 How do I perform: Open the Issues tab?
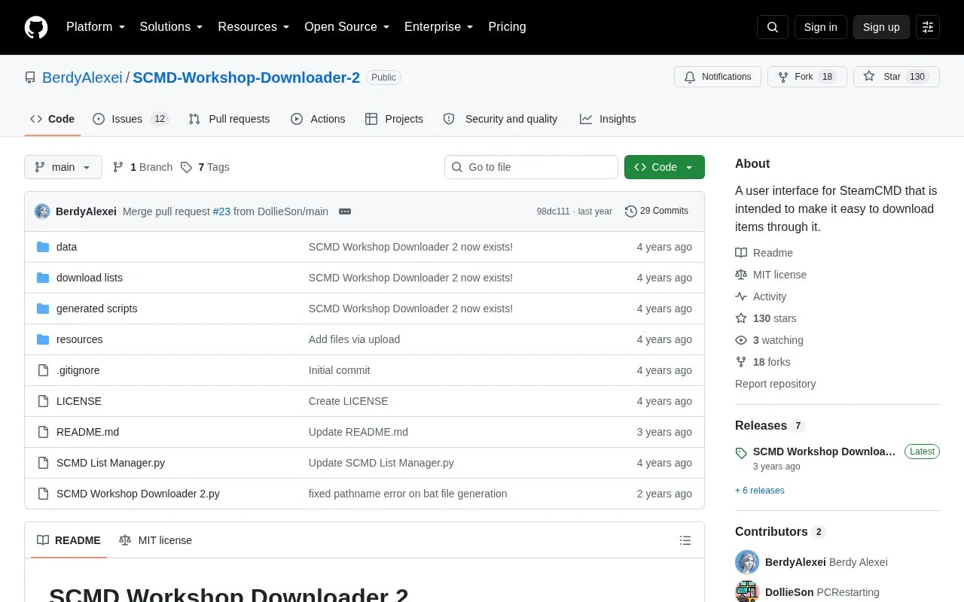131,119
